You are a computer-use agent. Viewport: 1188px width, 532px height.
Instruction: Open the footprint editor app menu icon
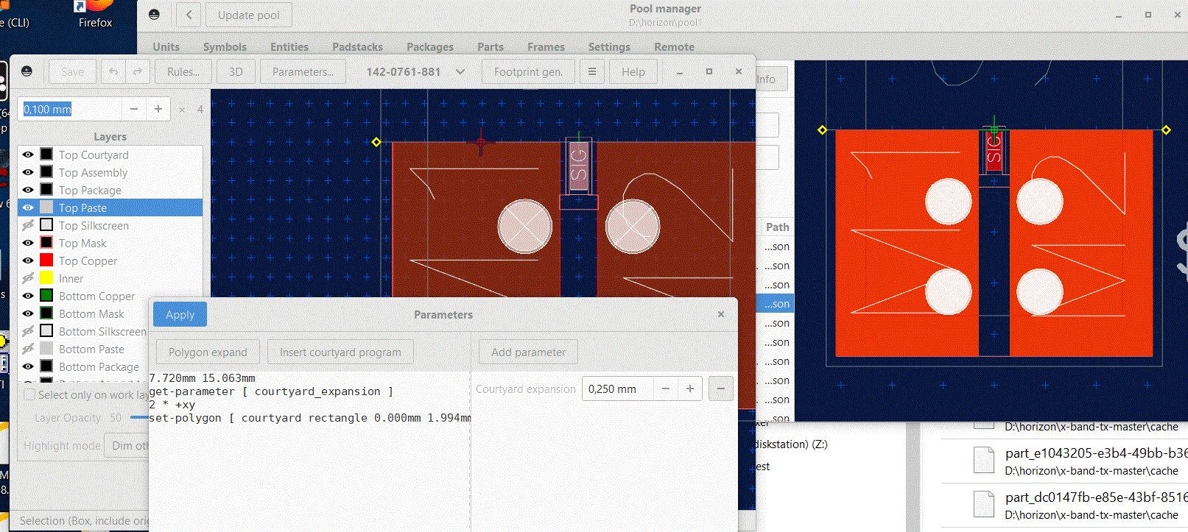click(27, 71)
